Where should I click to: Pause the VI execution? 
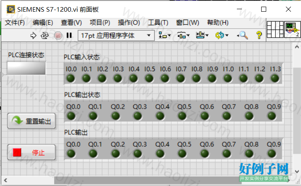[x=69, y=35]
